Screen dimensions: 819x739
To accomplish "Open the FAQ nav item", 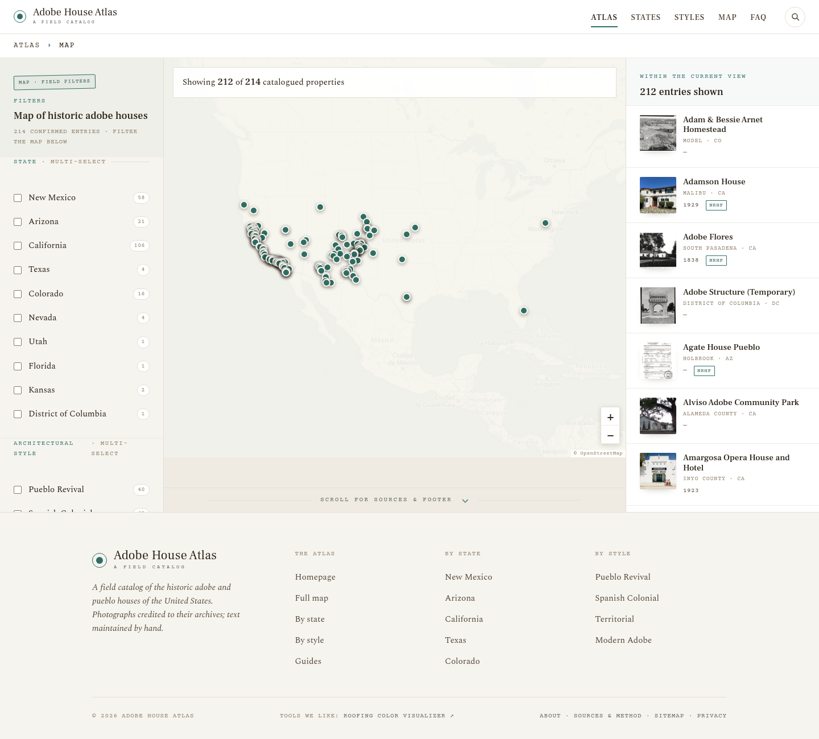I will pos(758,17).
